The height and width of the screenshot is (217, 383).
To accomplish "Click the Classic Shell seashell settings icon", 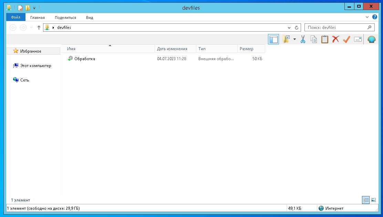I will click(371, 40).
